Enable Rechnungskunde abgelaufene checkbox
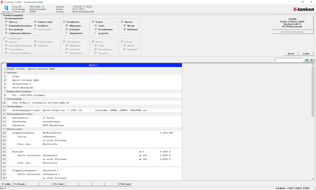Image resolution: width=316 pixels, height=190 pixels. pos(67,33)
